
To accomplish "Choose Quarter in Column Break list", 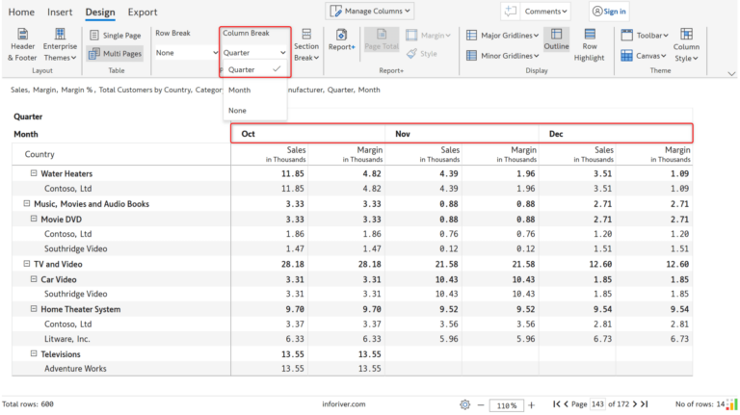I will point(254,69).
